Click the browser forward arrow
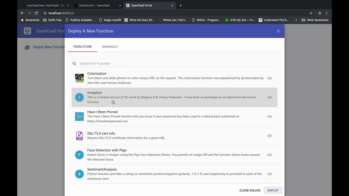The image size is (349, 196). [x=29, y=13]
